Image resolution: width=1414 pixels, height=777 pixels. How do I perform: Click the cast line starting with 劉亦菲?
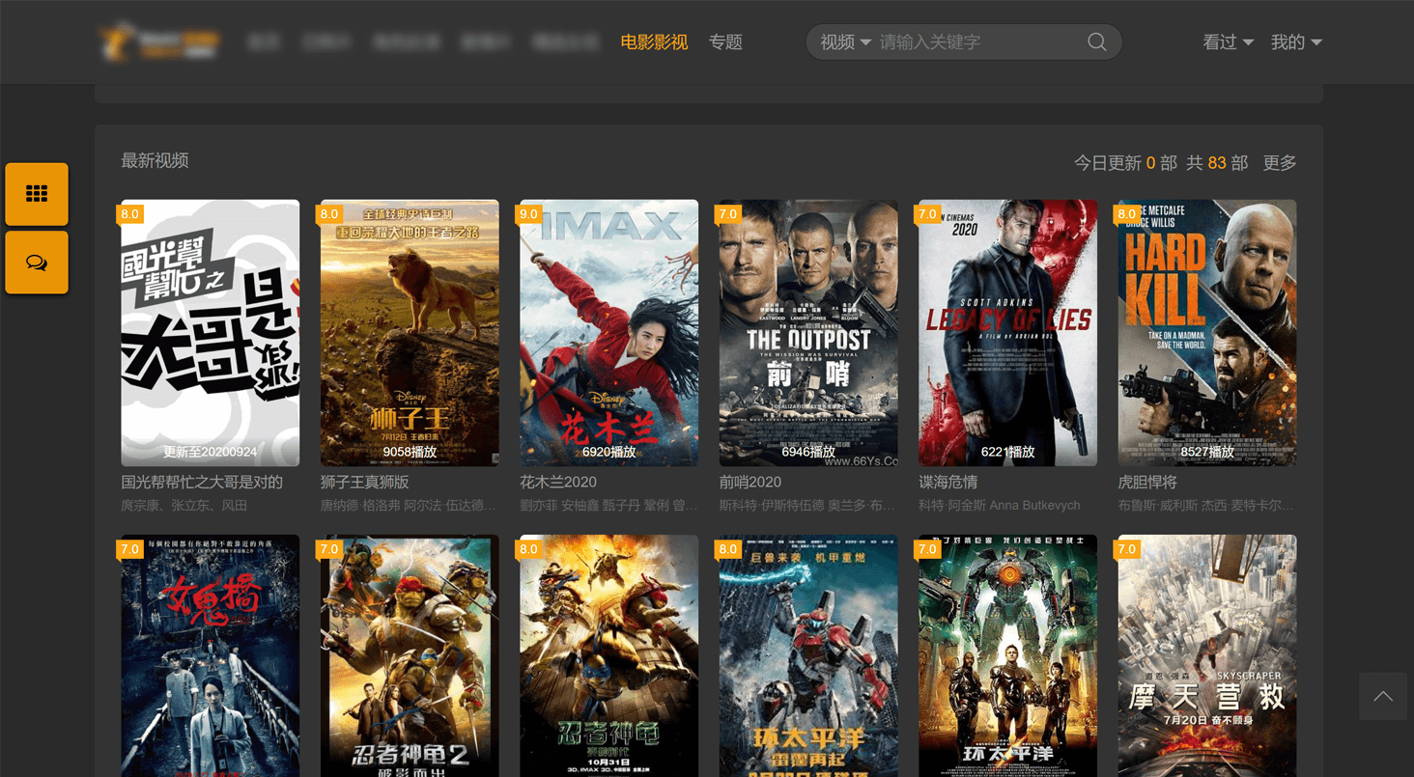[x=609, y=505]
